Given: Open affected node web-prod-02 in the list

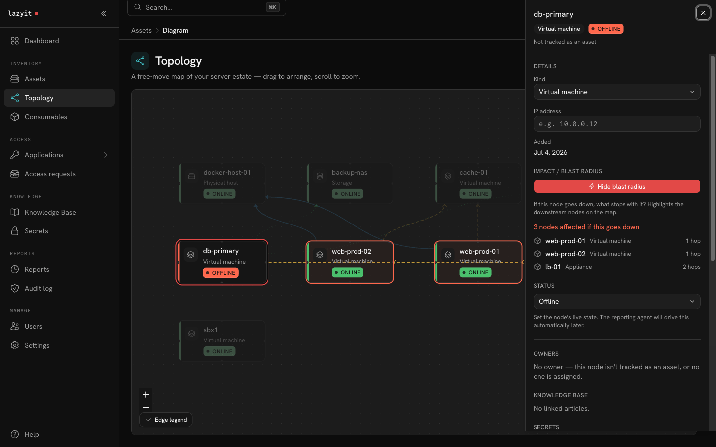Looking at the screenshot, I should (617, 254).
